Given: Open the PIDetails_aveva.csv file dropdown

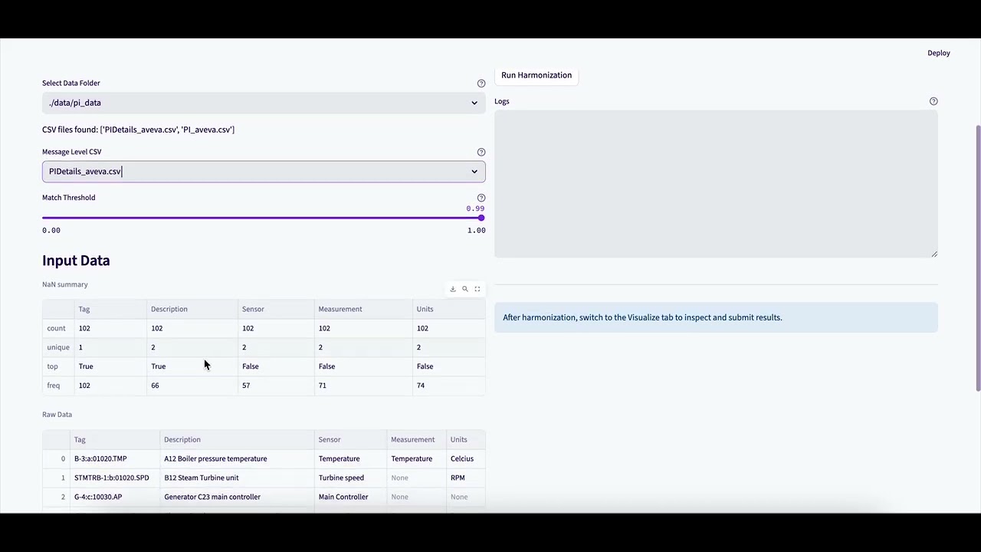Looking at the screenshot, I should pos(264,172).
